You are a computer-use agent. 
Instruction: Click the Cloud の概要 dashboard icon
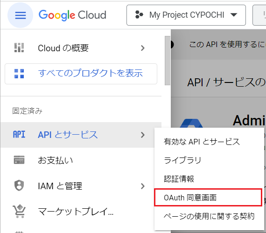[19, 48]
